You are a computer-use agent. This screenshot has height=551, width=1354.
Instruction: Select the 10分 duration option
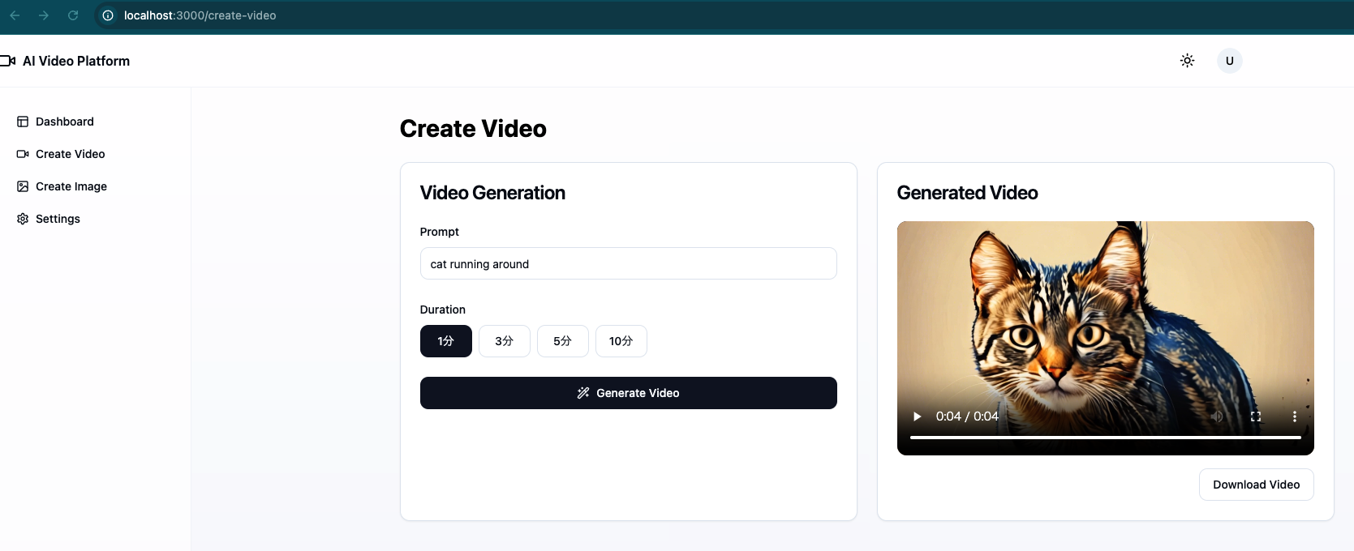click(x=621, y=341)
